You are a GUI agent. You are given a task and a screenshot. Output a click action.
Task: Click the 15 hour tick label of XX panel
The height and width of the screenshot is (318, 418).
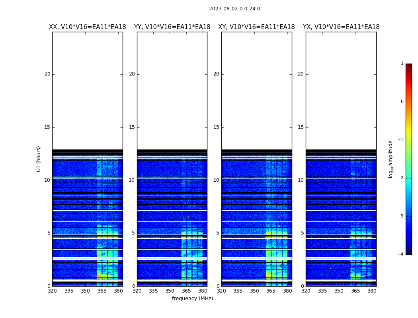47,127
